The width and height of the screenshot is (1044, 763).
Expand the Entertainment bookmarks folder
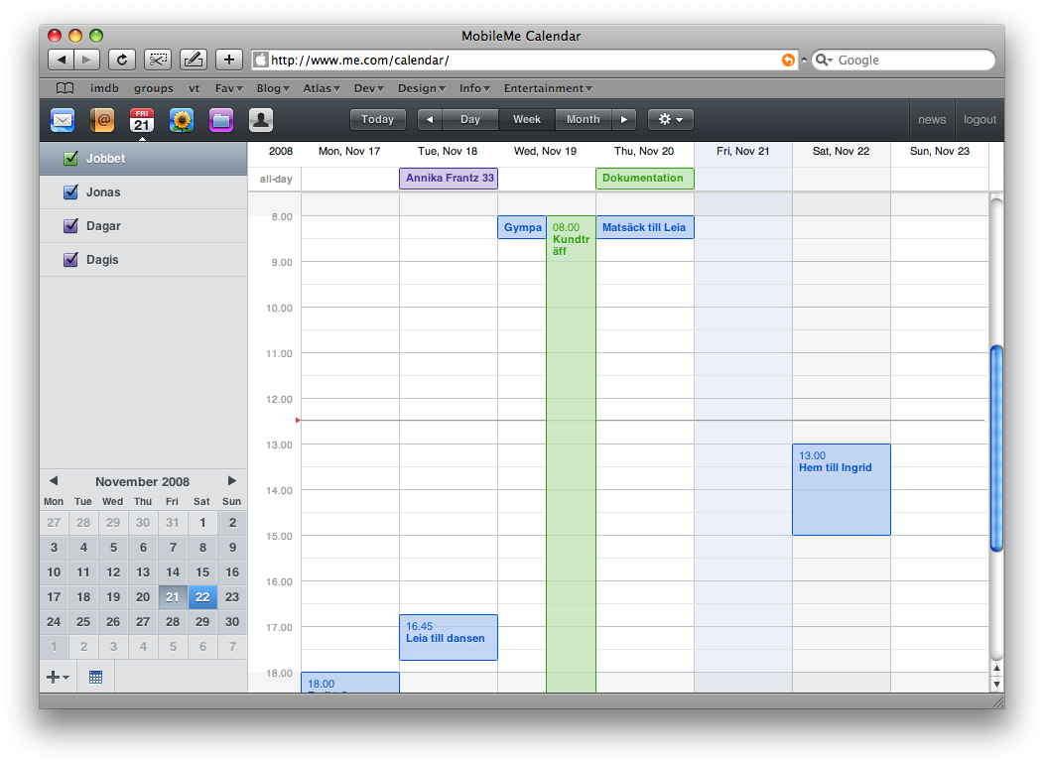(x=548, y=88)
